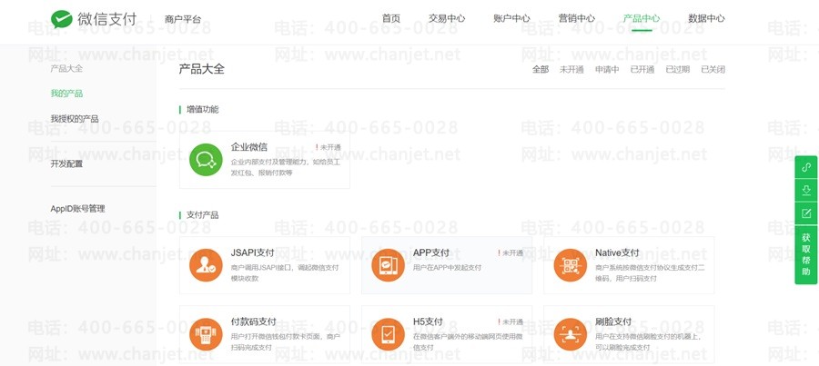This screenshot has height=366, width=819.
Task: Select the 已过期 filter tab
Action: pos(677,69)
